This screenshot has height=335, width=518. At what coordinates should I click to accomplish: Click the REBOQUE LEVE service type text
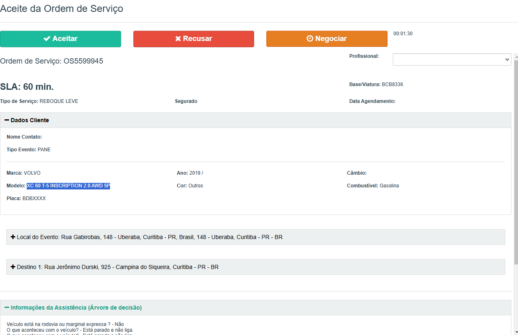point(59,101)
